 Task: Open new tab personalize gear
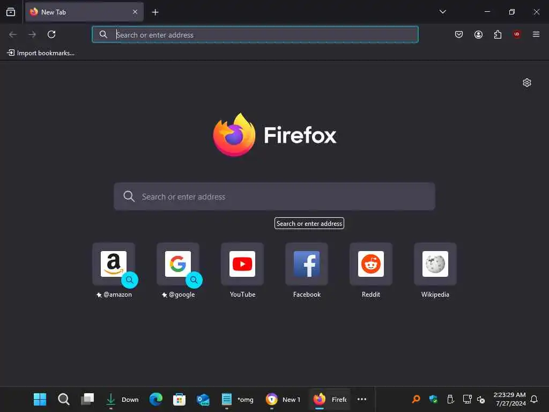(527, 83)
